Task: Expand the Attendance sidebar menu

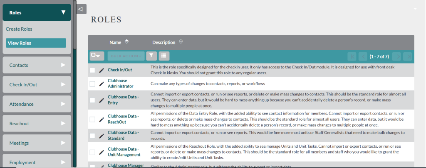Action: click(x=37, y=104)
